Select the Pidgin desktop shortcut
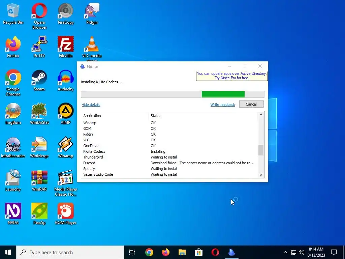Screen dimensions: 345x259 (x=92, y=14)
